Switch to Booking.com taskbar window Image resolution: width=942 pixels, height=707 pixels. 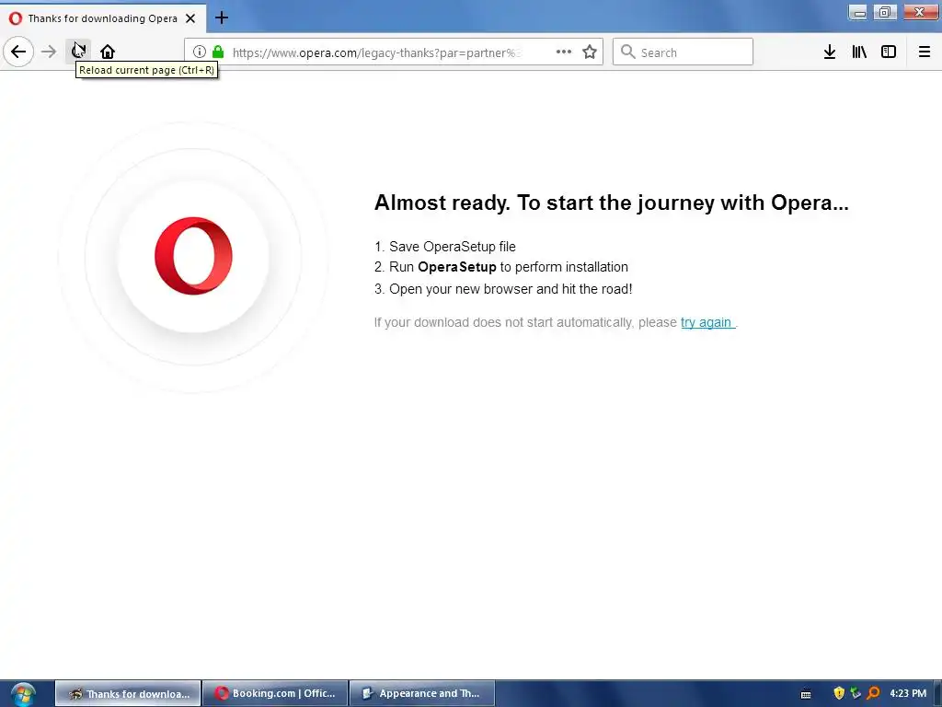pyautogui.click(x=276, y=694)
